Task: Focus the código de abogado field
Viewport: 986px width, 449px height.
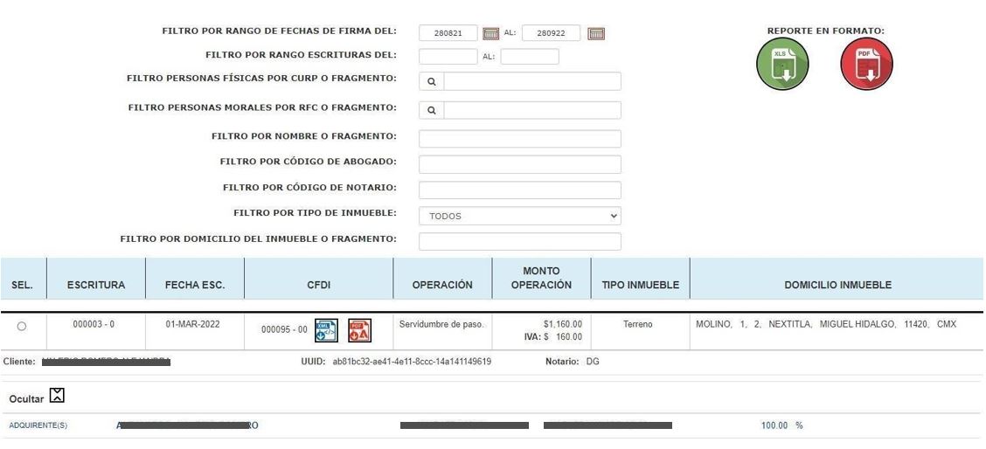Action: tap(520, 164)
